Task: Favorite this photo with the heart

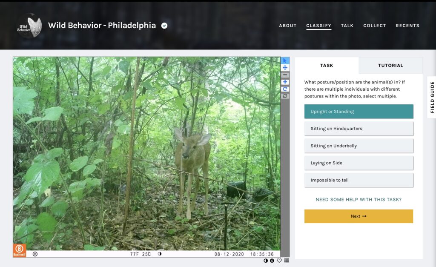Action: coord(279,261)
